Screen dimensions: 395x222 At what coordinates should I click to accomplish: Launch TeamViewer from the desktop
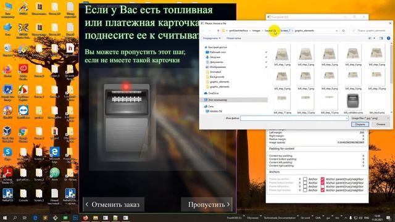coord(23,112)
